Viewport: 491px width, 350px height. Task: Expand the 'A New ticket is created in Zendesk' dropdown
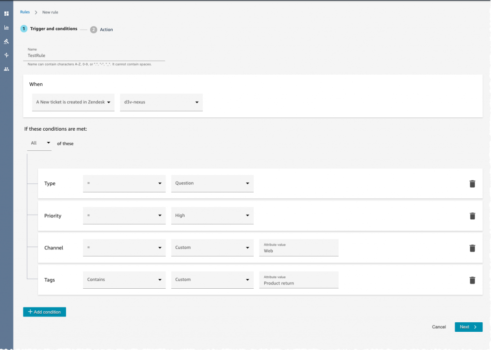[x=73, y=102]
